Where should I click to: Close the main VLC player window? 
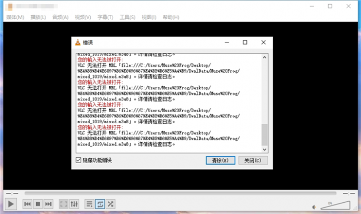click(x=349, y=6)
